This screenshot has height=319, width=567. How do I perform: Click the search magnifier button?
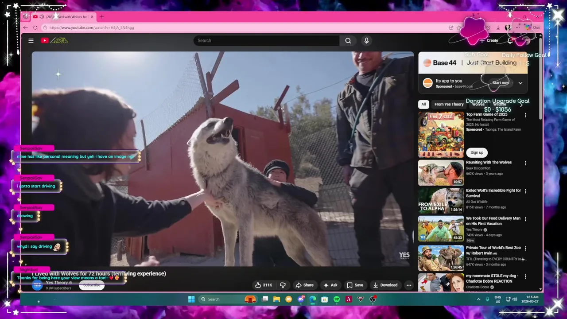[x=348, y=40]
